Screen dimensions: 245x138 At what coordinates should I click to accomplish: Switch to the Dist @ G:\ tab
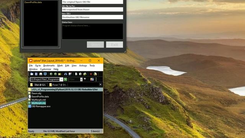click(x=38, y=85)
